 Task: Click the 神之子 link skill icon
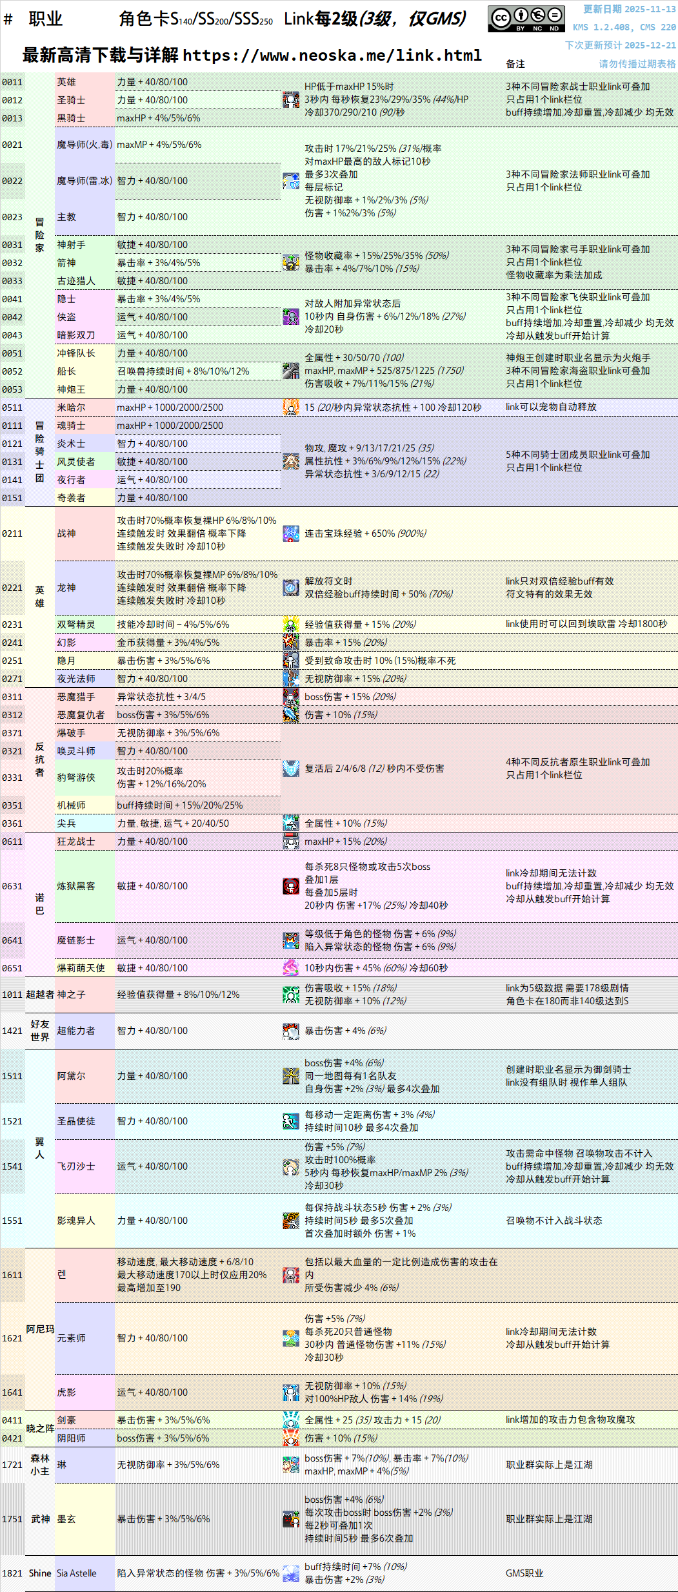(291, 995)
